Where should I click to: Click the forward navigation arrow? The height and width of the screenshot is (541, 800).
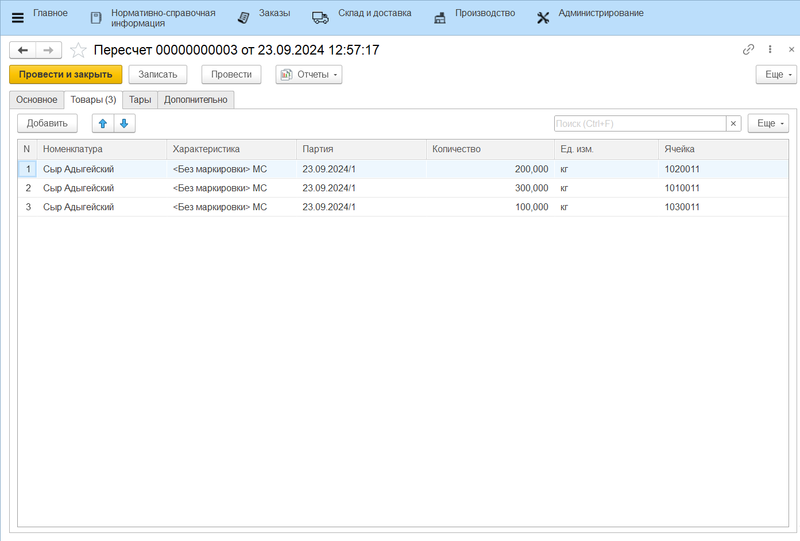click(x=49, y=51)
